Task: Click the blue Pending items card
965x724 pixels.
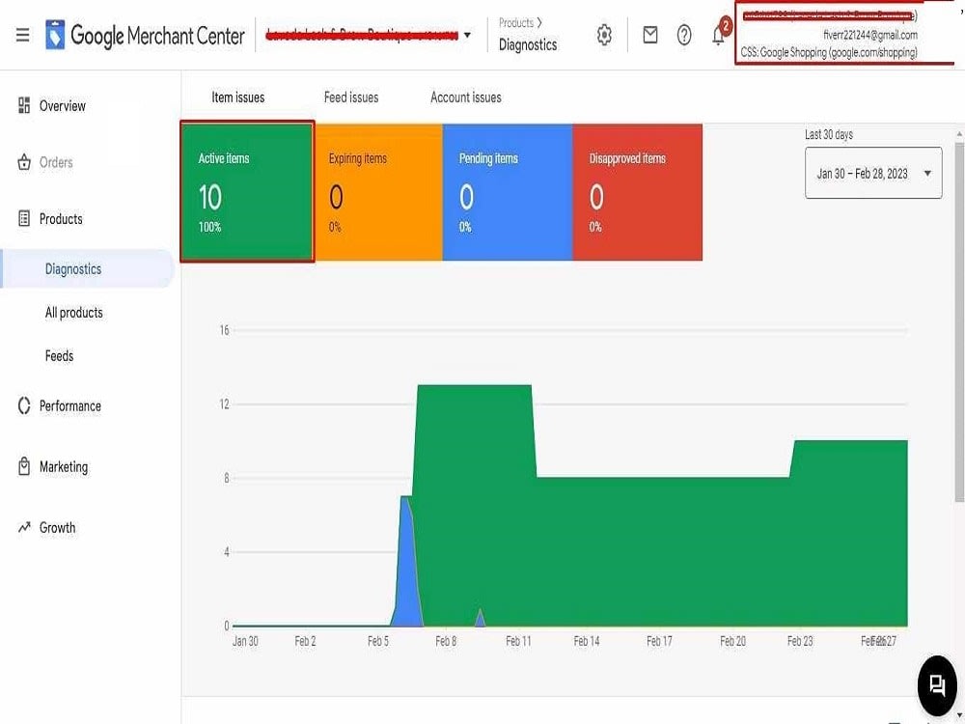Action: (508, 192)
